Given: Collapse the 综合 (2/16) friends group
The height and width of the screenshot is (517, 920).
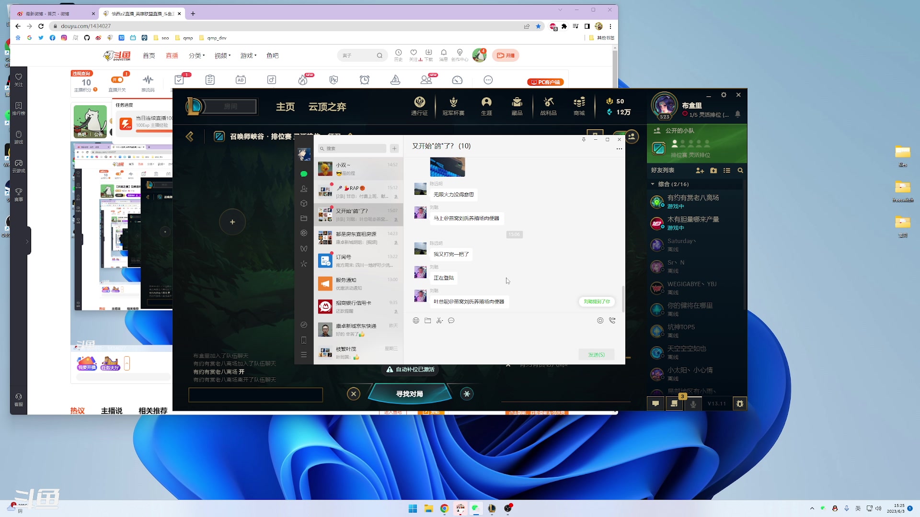Looking at the screenshot, I should (653, 184).
